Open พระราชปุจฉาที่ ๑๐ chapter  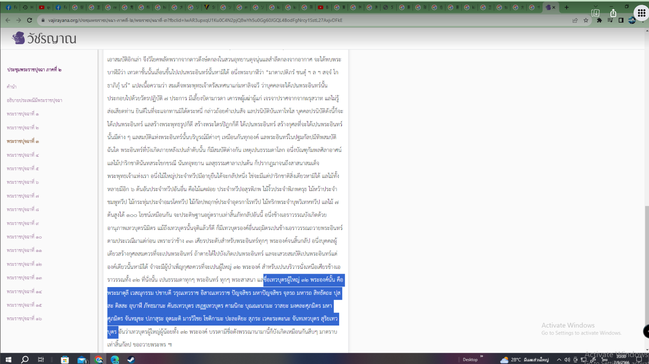pos(24,237)
